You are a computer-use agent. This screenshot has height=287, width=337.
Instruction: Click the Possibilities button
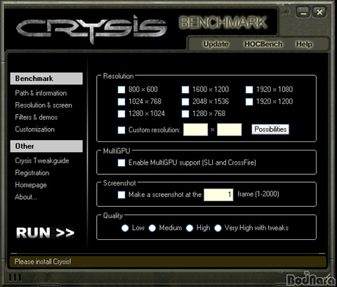click(270, 129)
